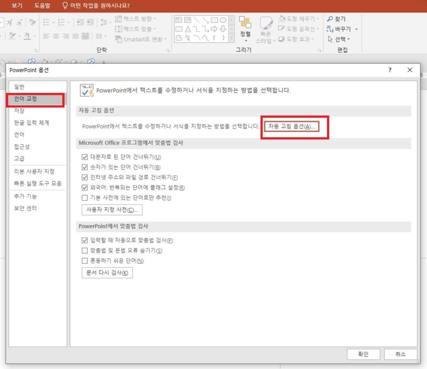Open the 도움말 ribbon tab

click(x=42, y=5)
